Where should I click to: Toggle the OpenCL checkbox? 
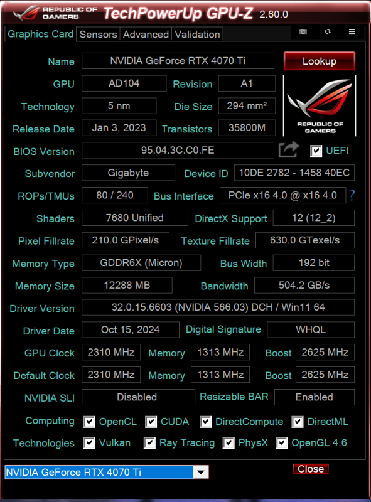(89, 422)
